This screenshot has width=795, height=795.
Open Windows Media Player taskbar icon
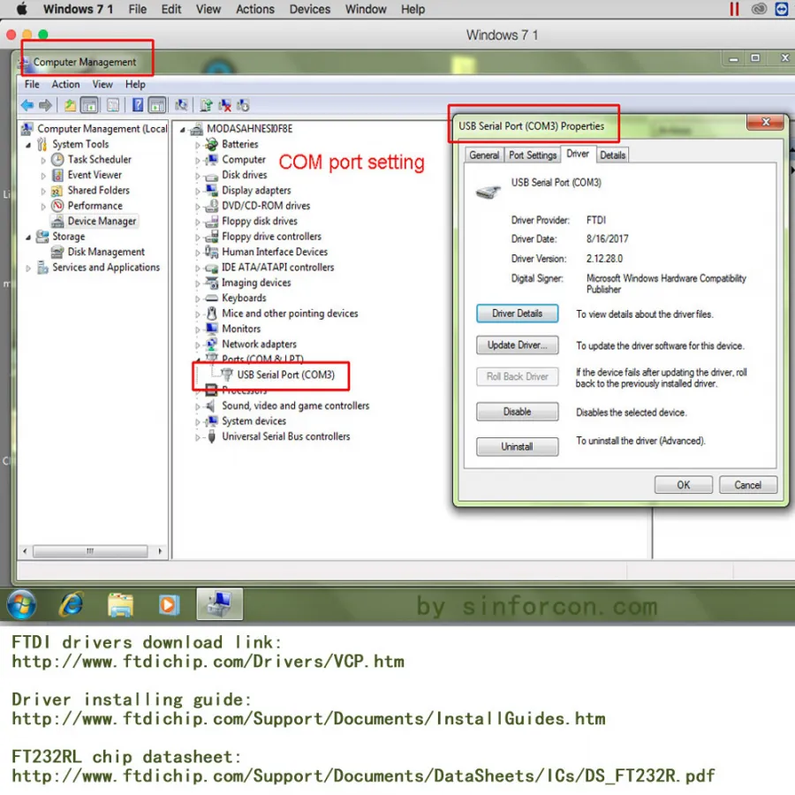tap(169, 604)
